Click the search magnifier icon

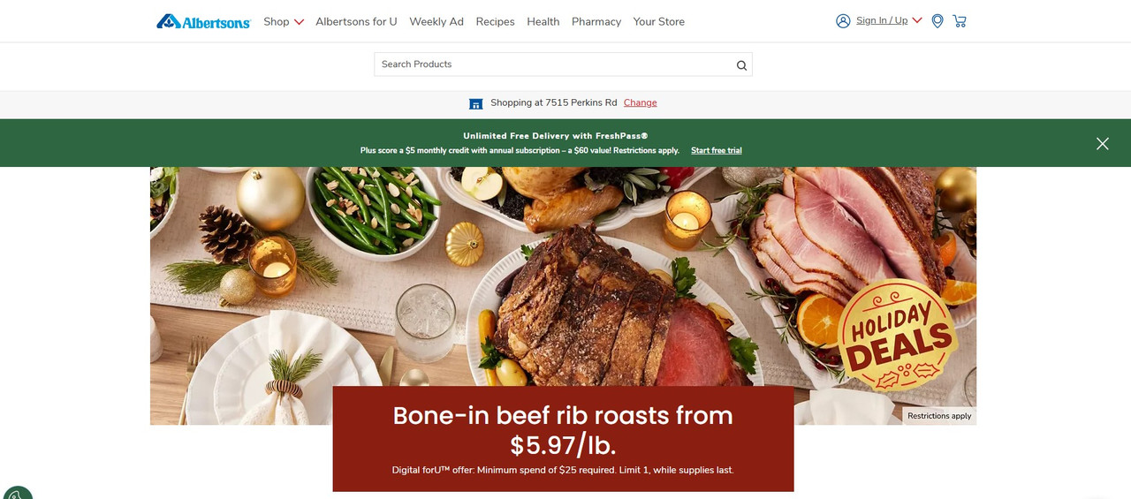click(x=741, y=64)
